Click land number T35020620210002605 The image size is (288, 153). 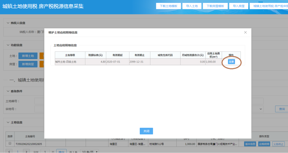coord(29,144)
